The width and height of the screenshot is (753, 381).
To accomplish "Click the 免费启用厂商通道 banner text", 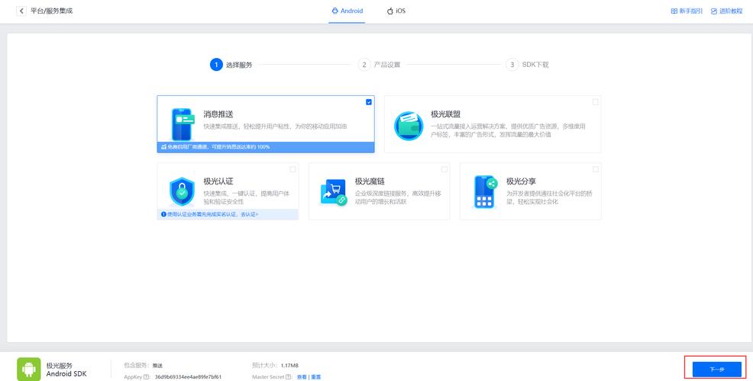I will pyautogui.click(x=218, y=146).
